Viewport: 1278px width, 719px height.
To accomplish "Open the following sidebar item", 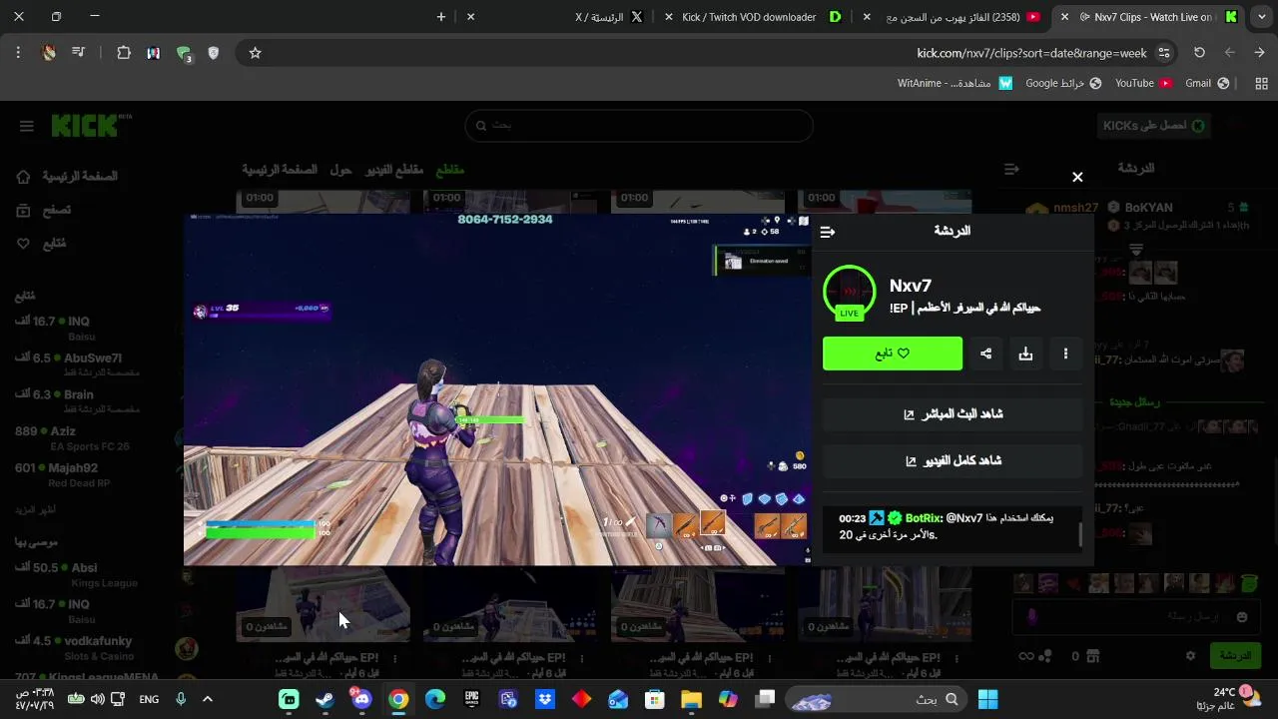I will click(x=42, y=243).
